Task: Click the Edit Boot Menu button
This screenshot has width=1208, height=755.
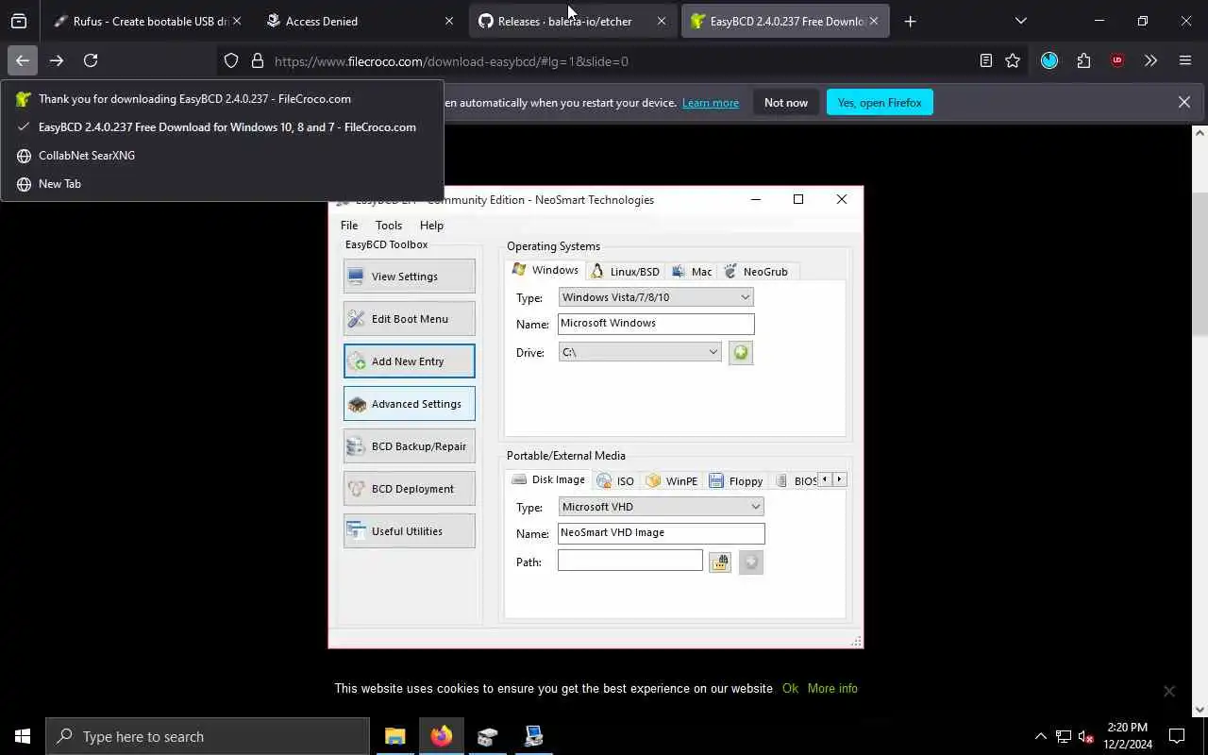Action: pos(409,319)
